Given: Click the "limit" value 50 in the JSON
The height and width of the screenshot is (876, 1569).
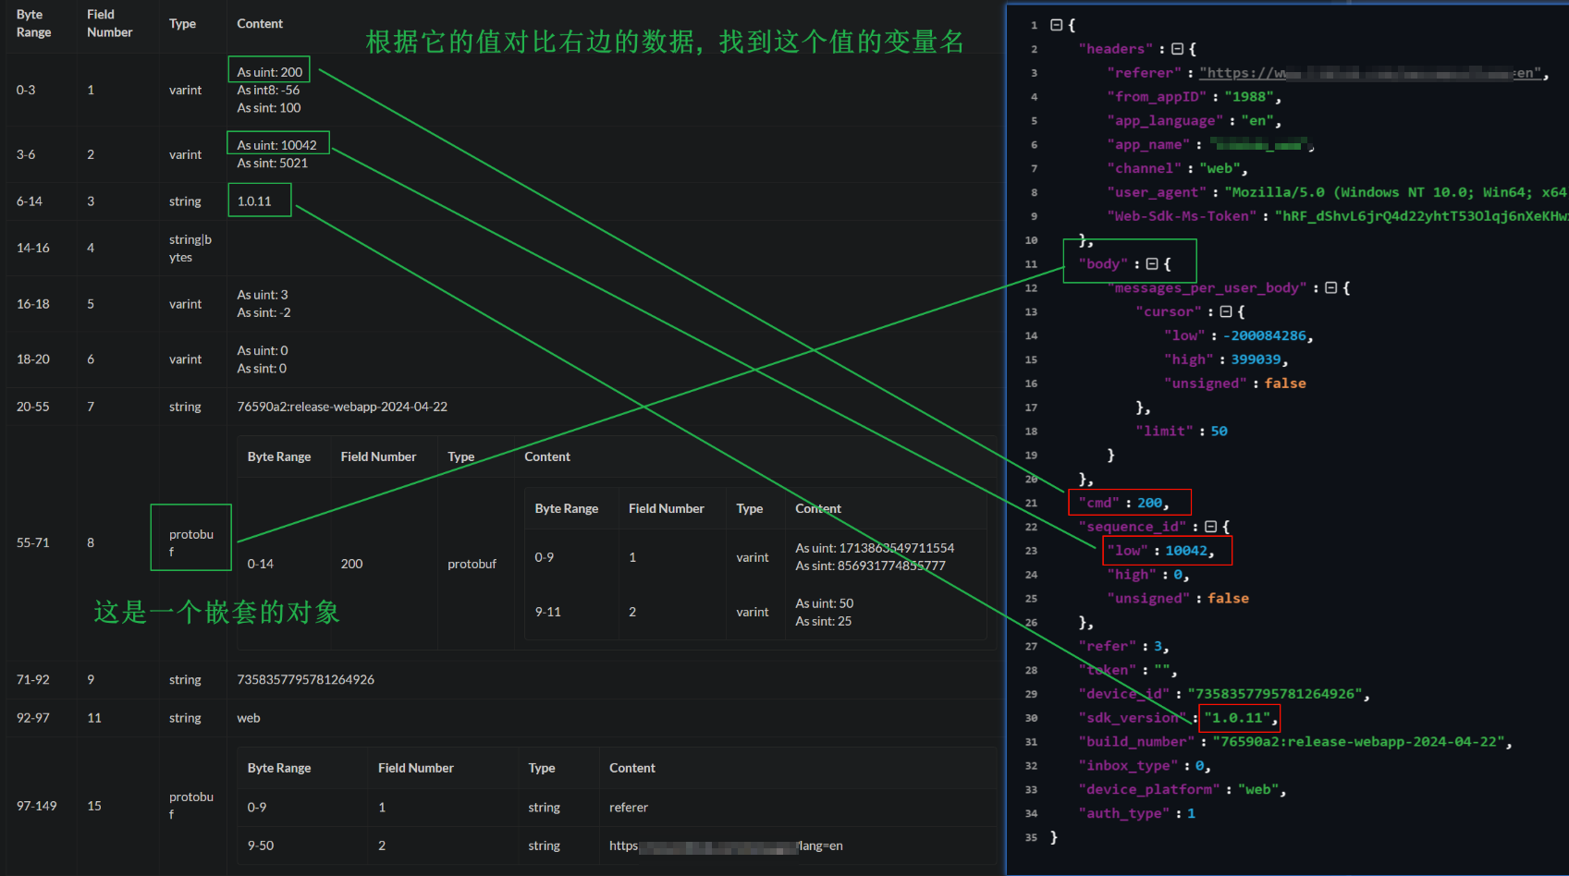Looking at the screenshot, I should pos(1220,432).
